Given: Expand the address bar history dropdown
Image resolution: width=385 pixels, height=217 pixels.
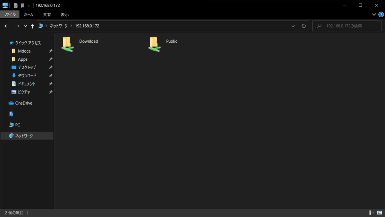Looking at the screenshot, I should [293, 26].
